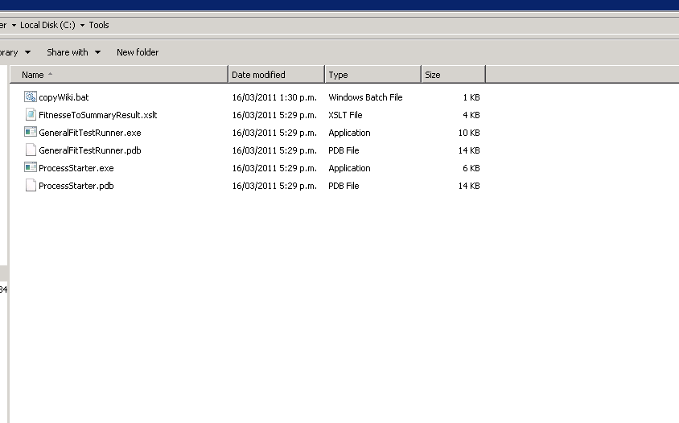
Task: Click the GeneralFitTestRunner.pdb file icon
Action: 31,150
